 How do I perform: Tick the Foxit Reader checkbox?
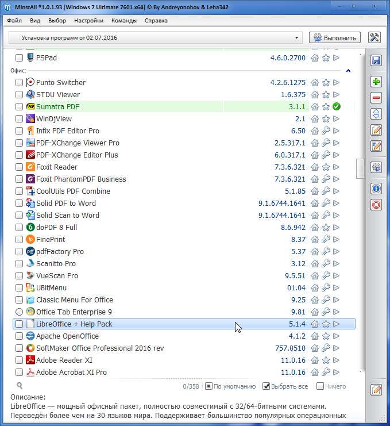(x=19, y=167)
